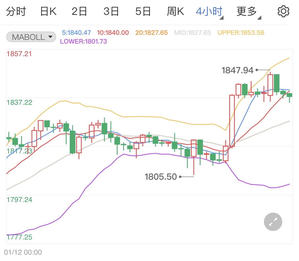This screenshot has height=261, width=299.
Task: Expand the 4小时 interval dropdown
Action: pos(209,12)
